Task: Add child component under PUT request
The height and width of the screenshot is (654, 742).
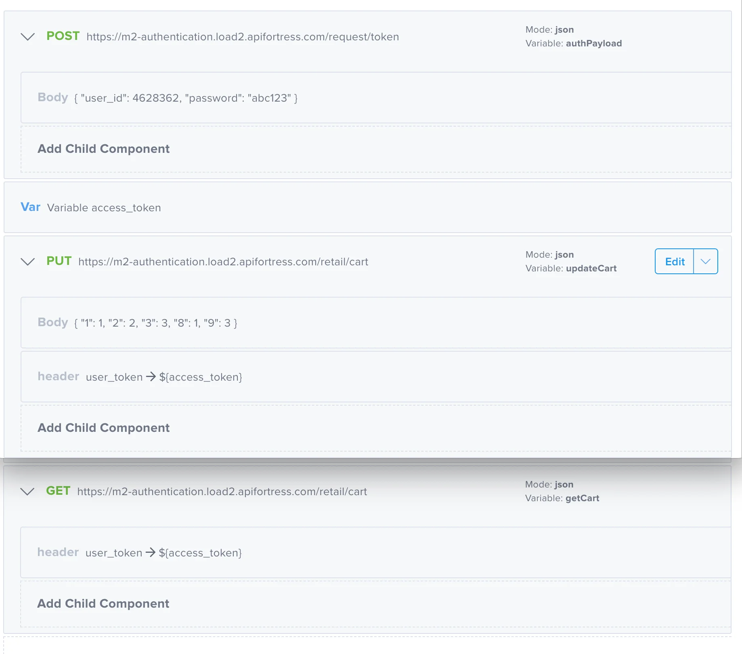Action: pyautogui.click(x=103, y=428)
